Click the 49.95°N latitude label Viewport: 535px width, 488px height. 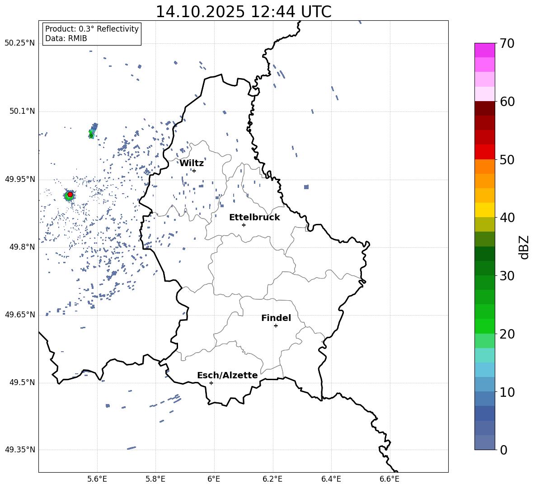[x=20, y=179]
